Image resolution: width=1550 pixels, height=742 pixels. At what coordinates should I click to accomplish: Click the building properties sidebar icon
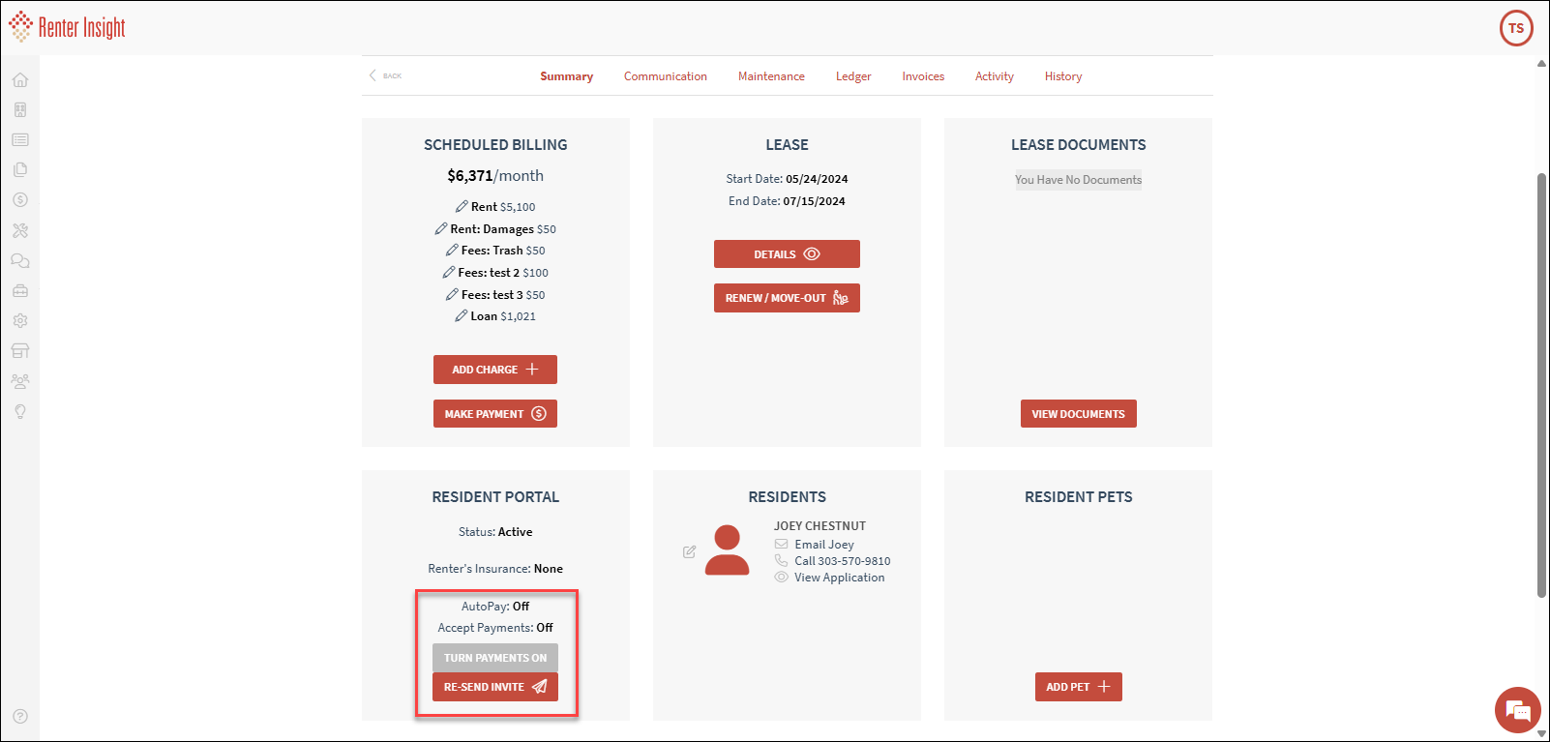click(20, 110)
